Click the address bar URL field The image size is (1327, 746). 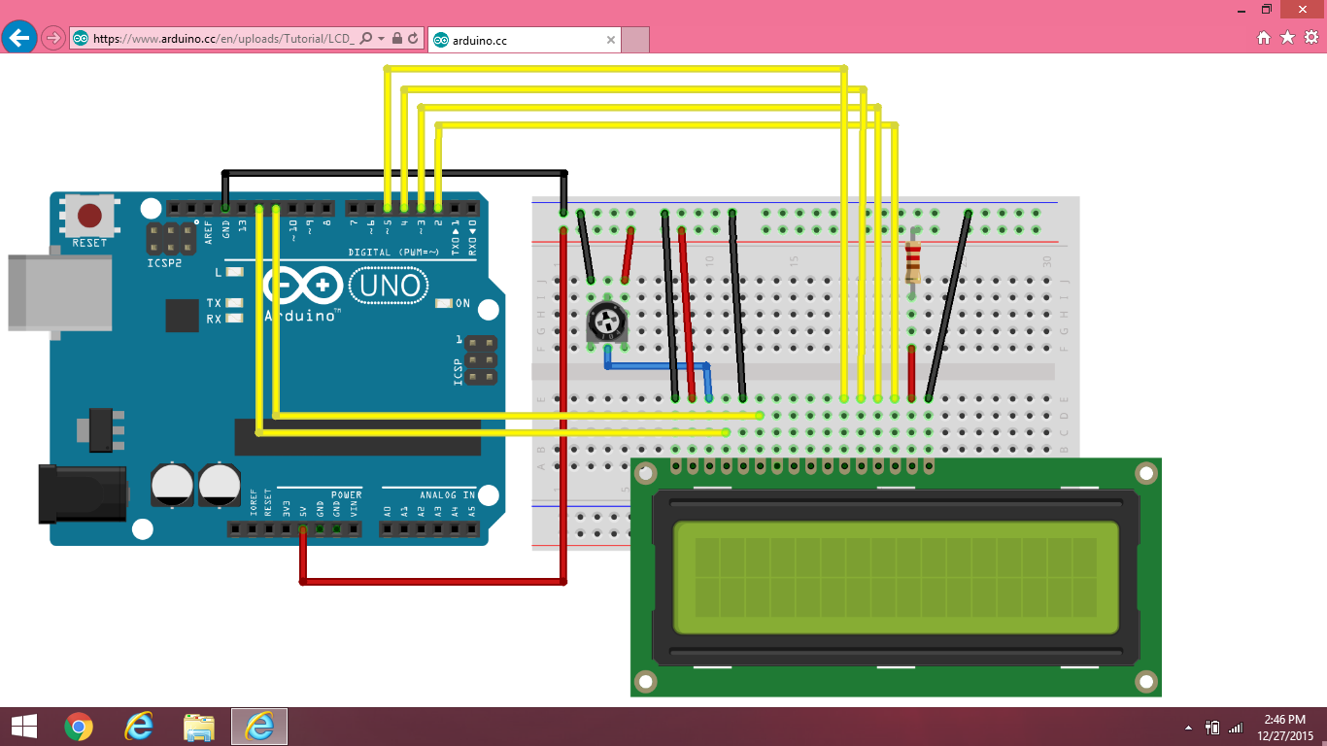(223, 39)
